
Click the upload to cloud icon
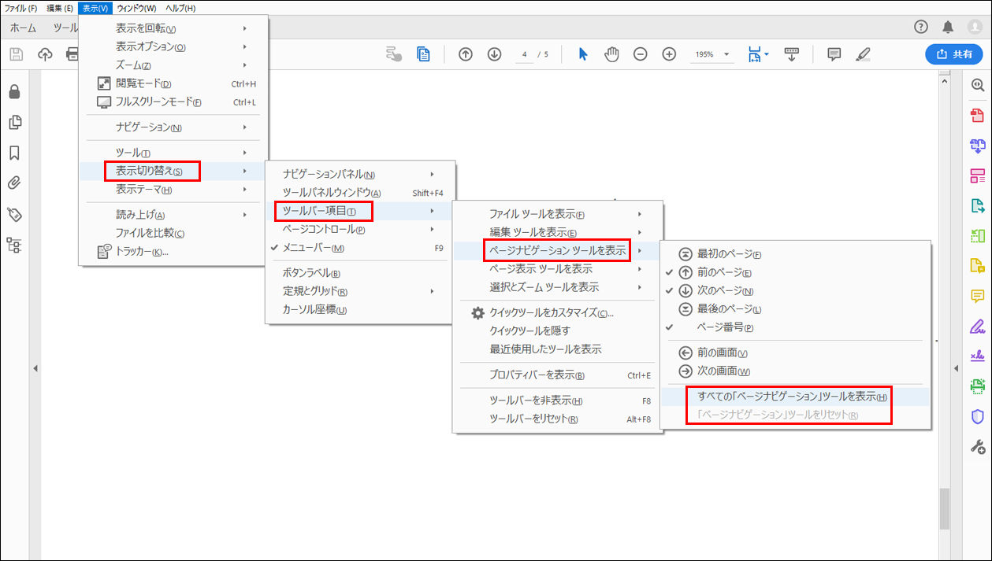[45, 54]
